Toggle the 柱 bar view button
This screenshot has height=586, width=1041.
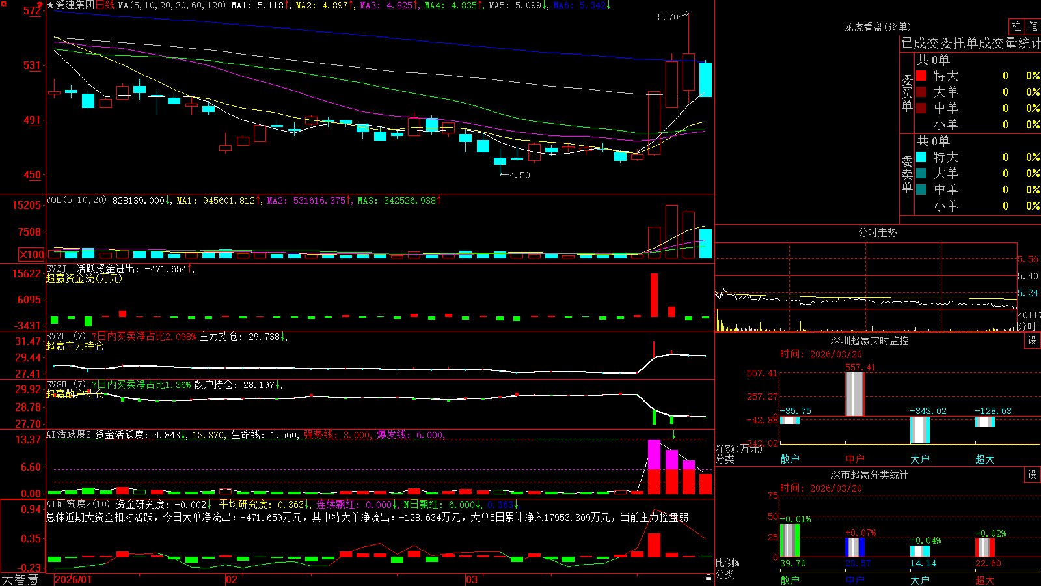pyautogui.click(x=1016, y=26)
